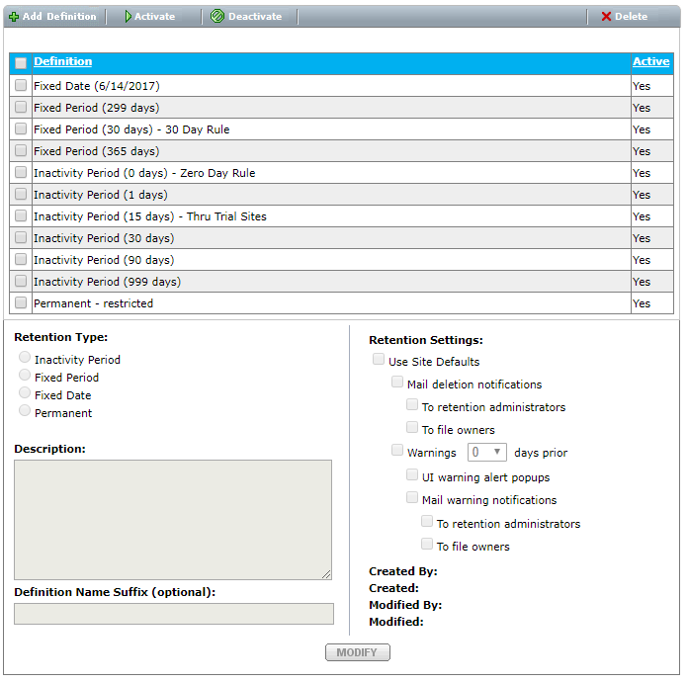Viewport: 688px width, 683px height.
Task: Select the Fixed Period radio button
Action: coord(25,376)
